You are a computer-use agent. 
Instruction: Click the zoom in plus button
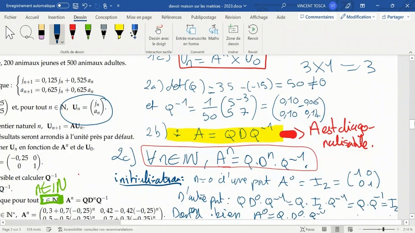(x=398, y=229)
